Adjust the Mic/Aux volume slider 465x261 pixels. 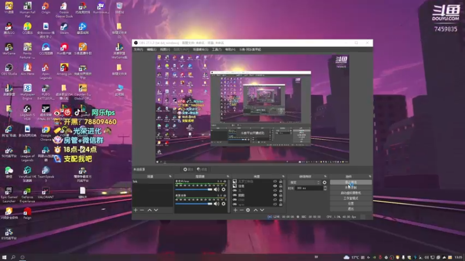tap(194, 190)
